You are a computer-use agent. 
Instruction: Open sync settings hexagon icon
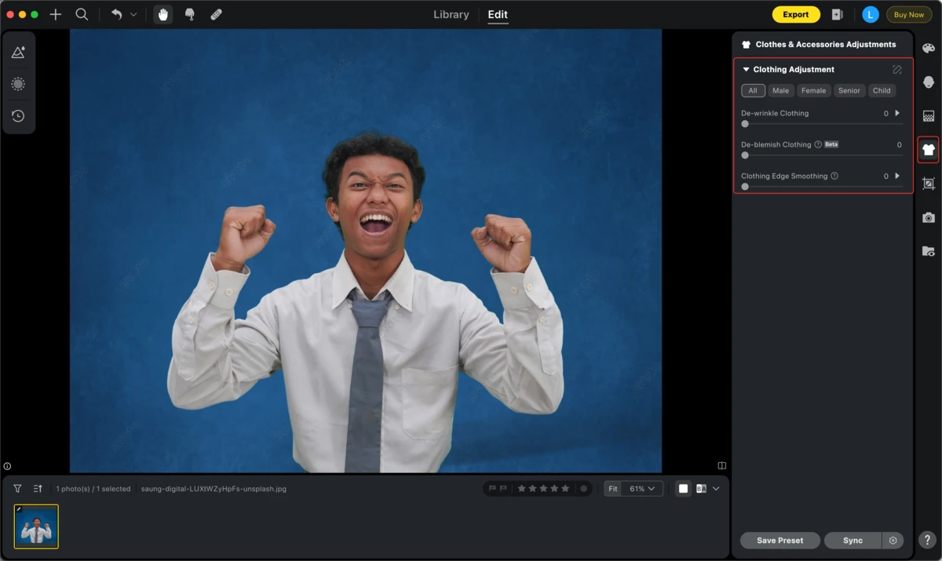tap(893, 541)
